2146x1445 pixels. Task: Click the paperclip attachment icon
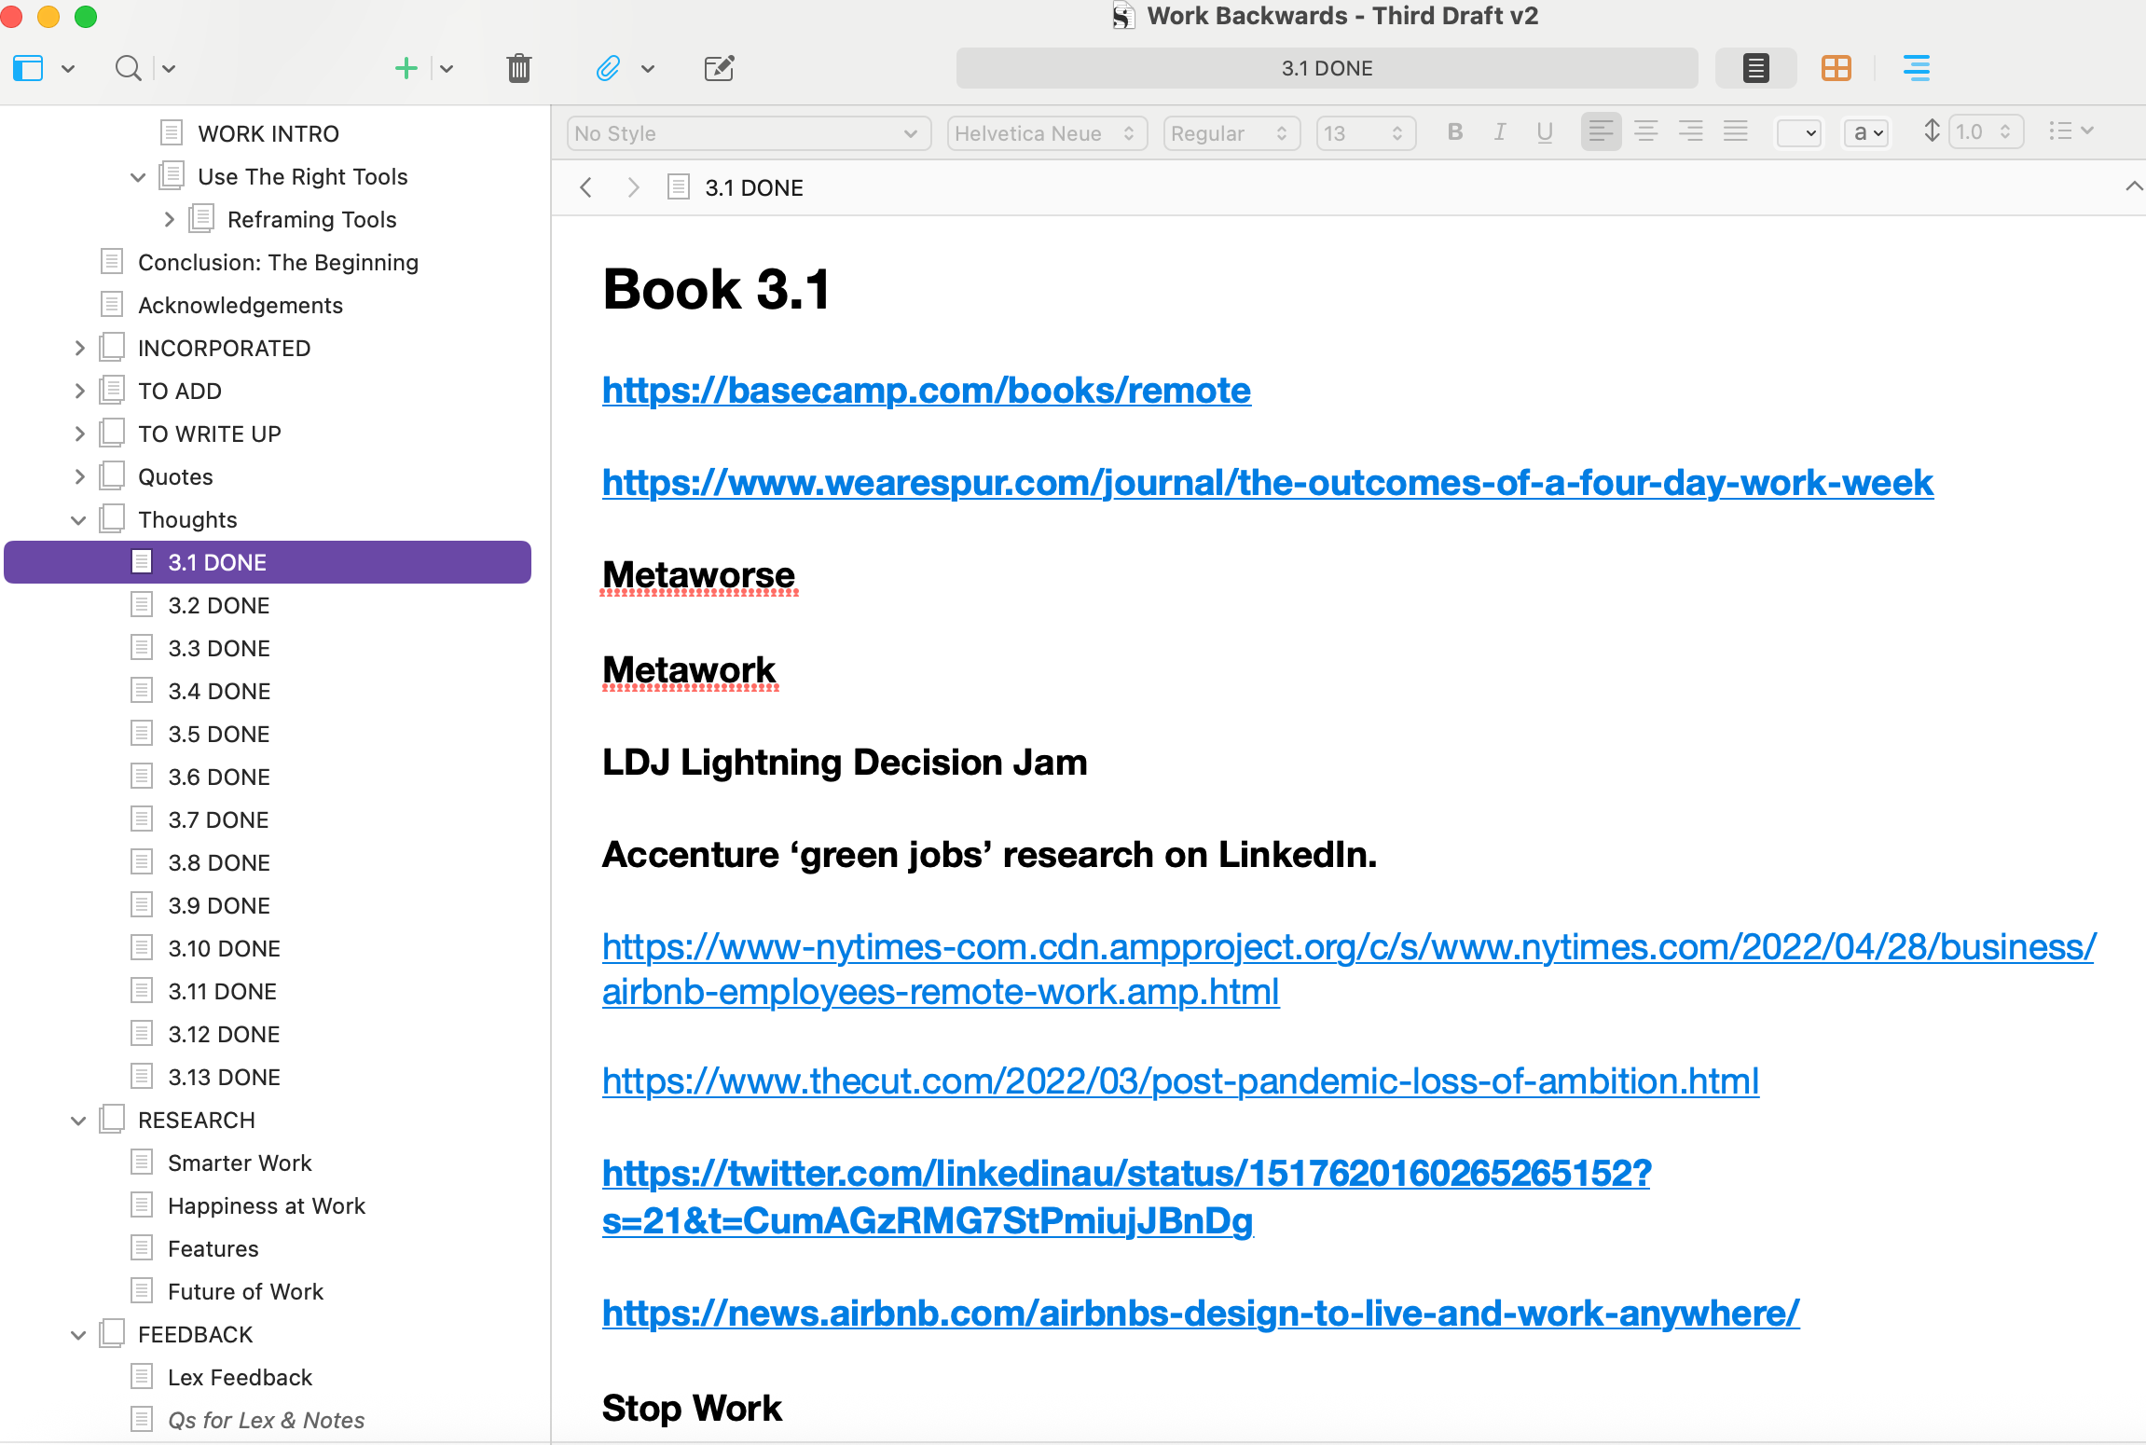click(608, 68)
